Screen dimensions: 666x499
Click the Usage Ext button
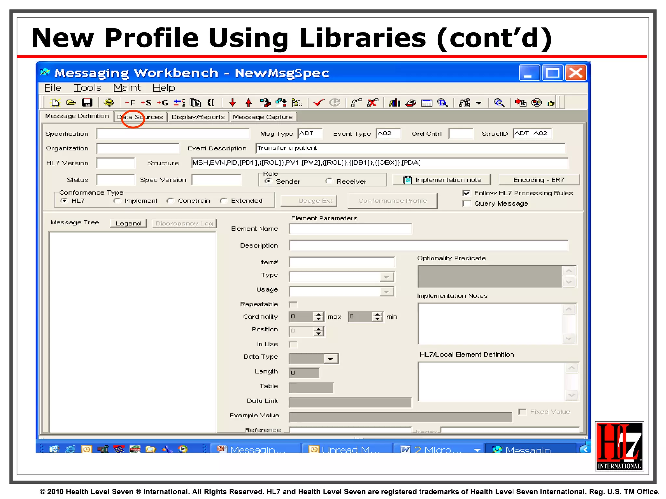pyautogui.click(x=309, y=201)
